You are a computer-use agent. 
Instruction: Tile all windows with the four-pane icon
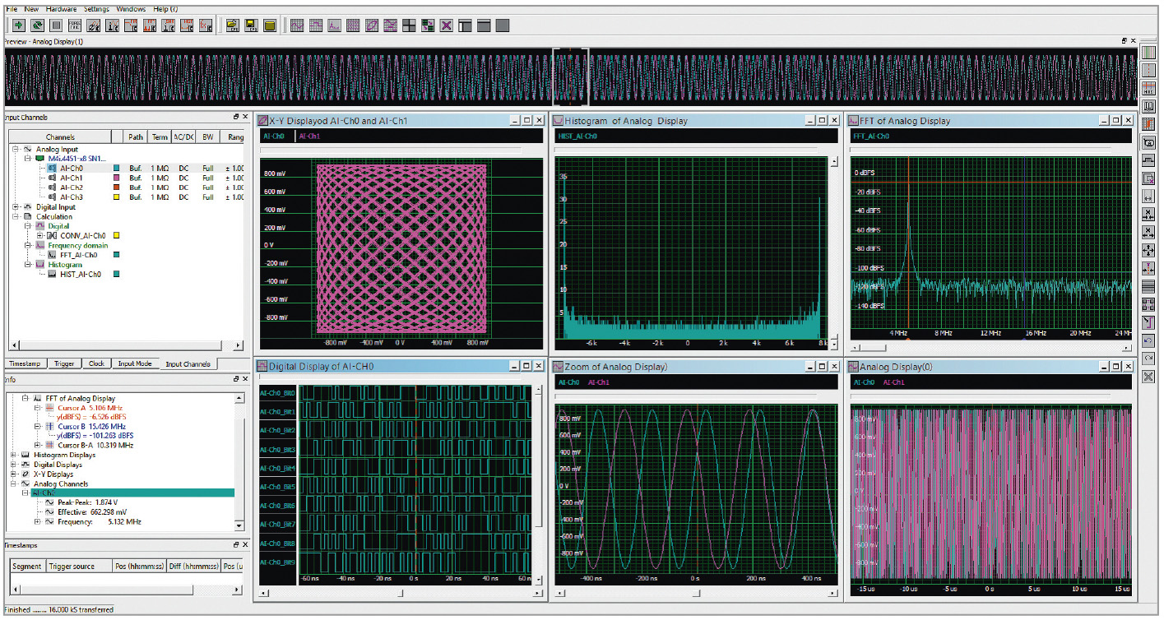tap(408, 25)
